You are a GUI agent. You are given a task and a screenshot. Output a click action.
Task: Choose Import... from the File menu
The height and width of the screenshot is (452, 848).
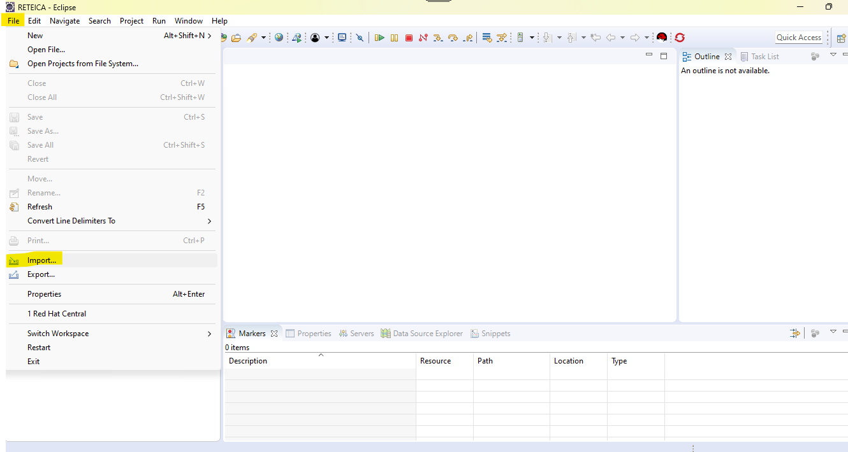[x=41, y=260]
